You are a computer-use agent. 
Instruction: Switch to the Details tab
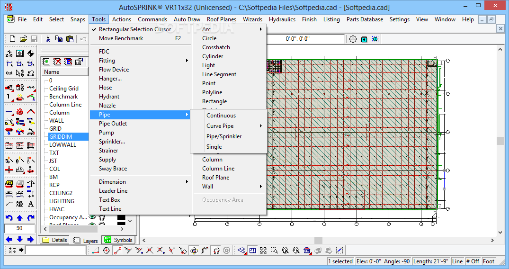54,240
